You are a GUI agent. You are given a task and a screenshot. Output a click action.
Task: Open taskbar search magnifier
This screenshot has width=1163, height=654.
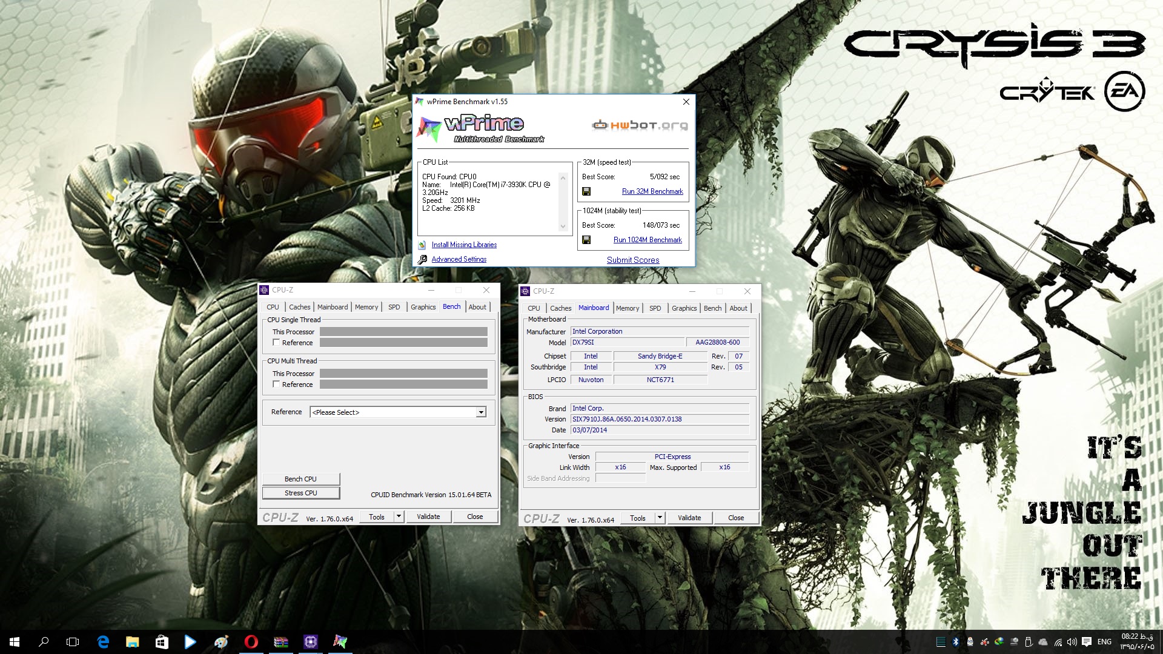44,642
